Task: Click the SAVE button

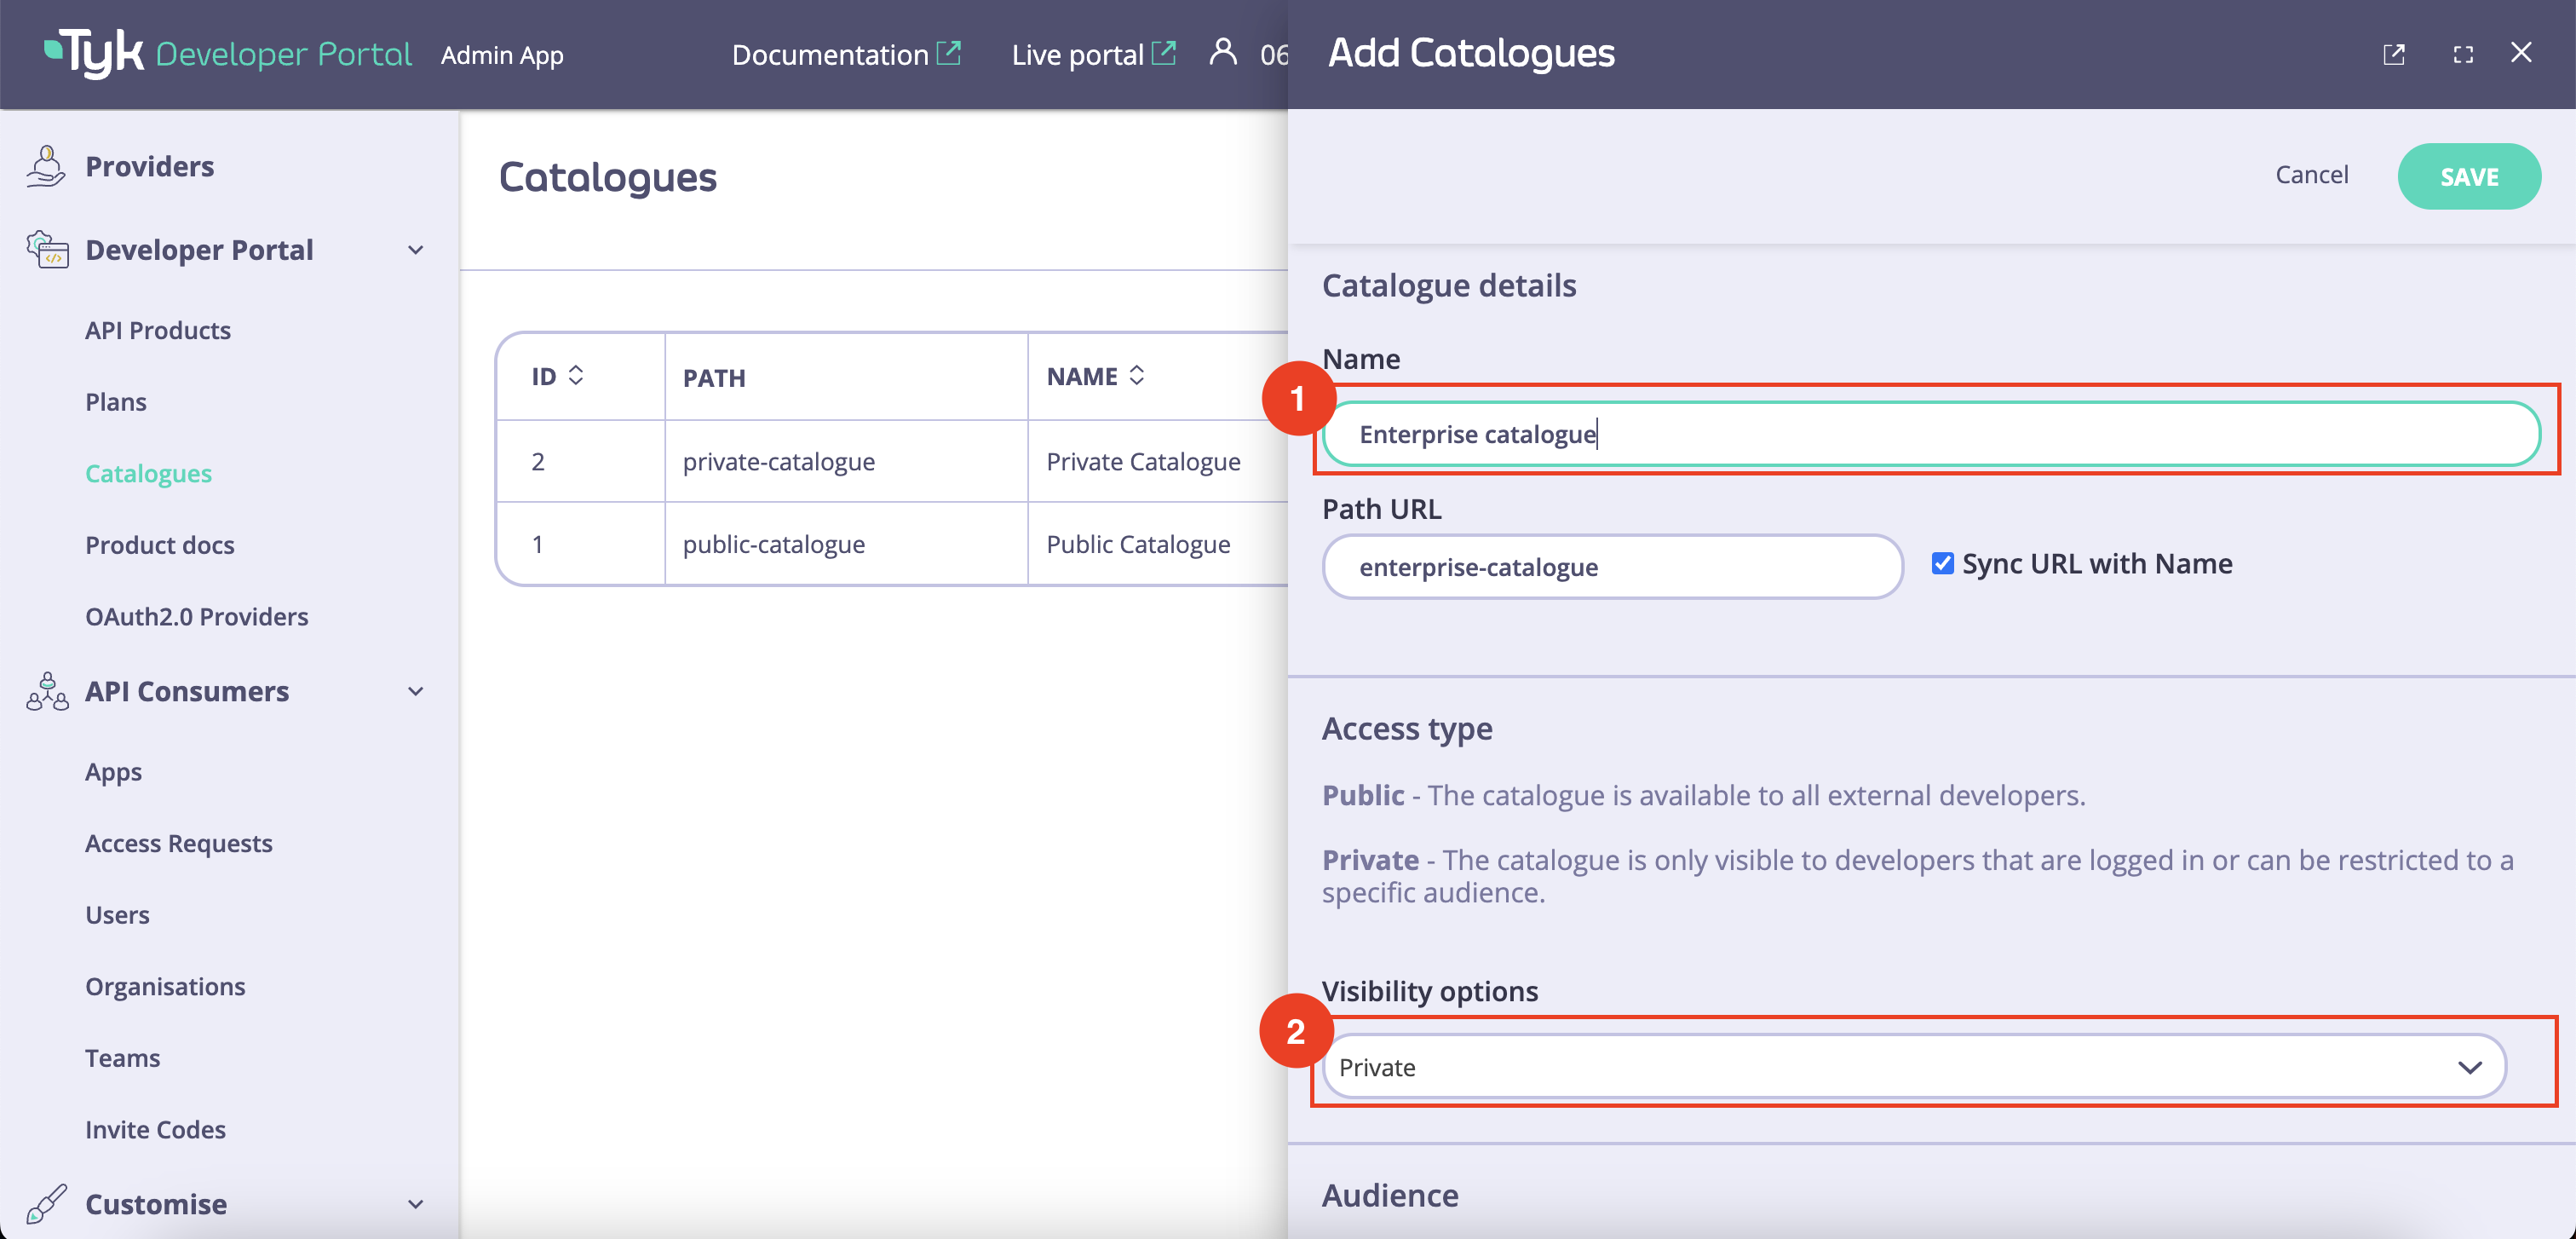Action: [x=2469, y=176]
